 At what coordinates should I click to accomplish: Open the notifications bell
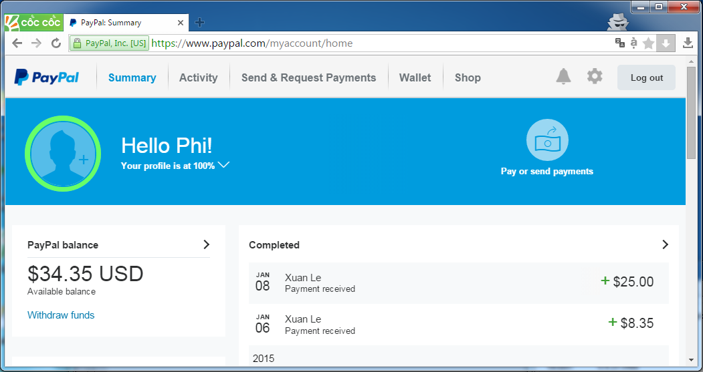(563, 77)
